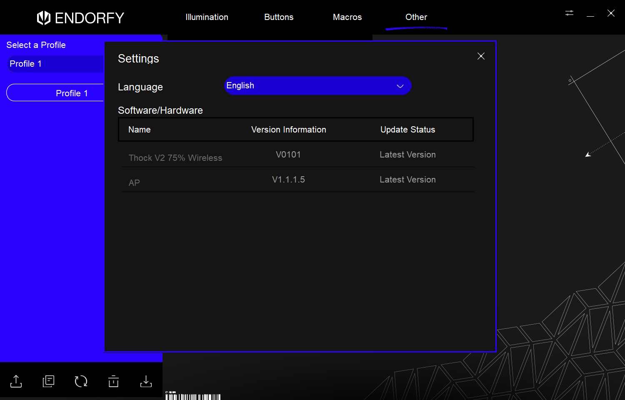The image size is (625, 400).
Task: Open settings via the sliders icon
Action: 569,13
